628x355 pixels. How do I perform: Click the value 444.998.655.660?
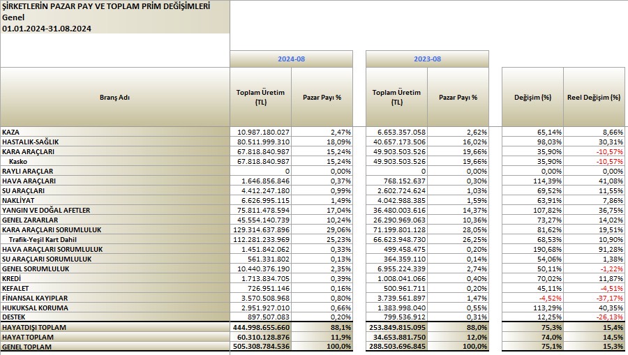click(261, 327)
